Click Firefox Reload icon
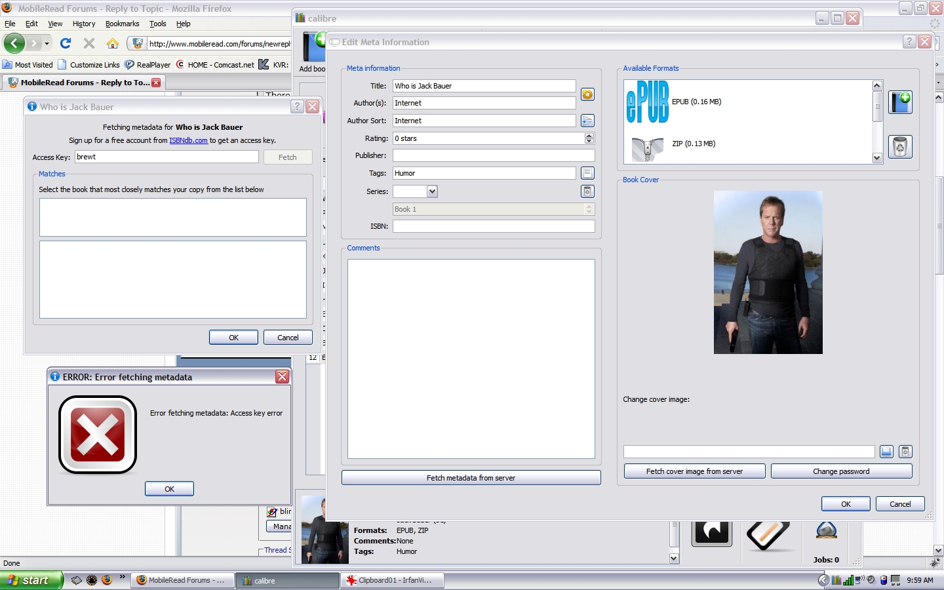The image size is (944, 590). click(66, 43)
